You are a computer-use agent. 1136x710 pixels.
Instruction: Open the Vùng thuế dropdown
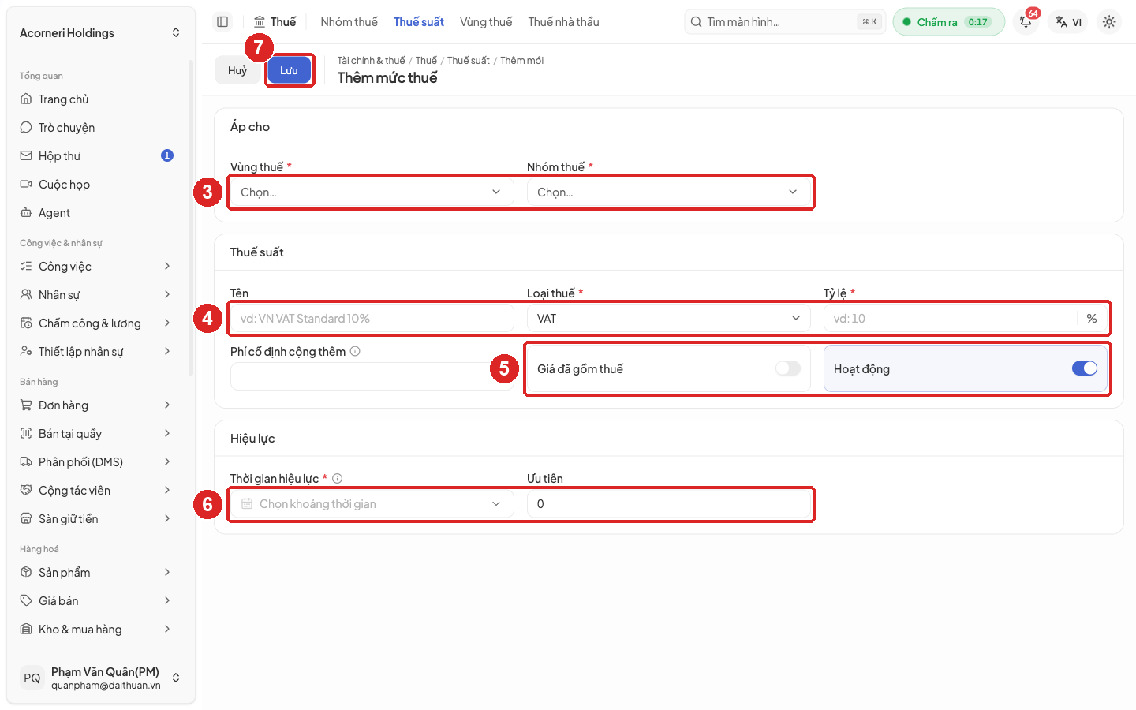click(372, 192)
